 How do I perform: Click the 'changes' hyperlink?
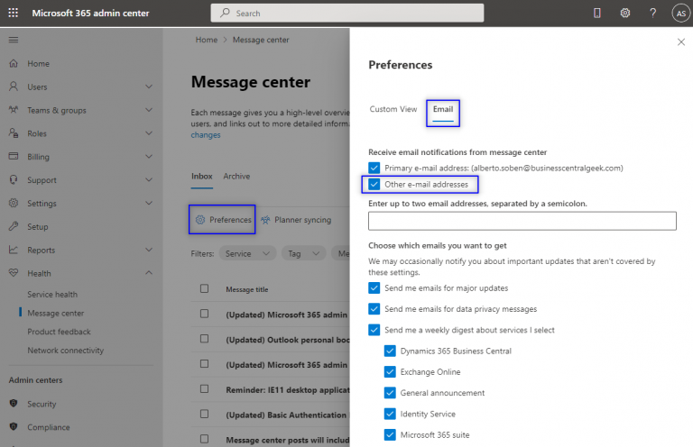[x=206, y=135]
